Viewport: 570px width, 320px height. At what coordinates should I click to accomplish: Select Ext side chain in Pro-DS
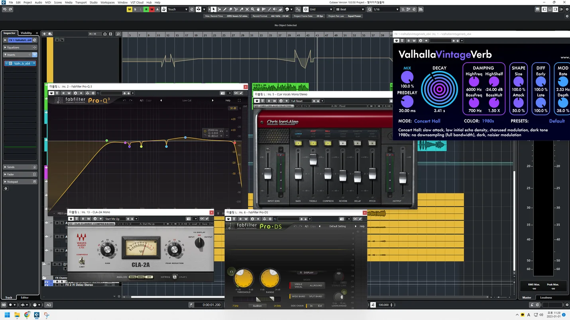tap(320, 306)
